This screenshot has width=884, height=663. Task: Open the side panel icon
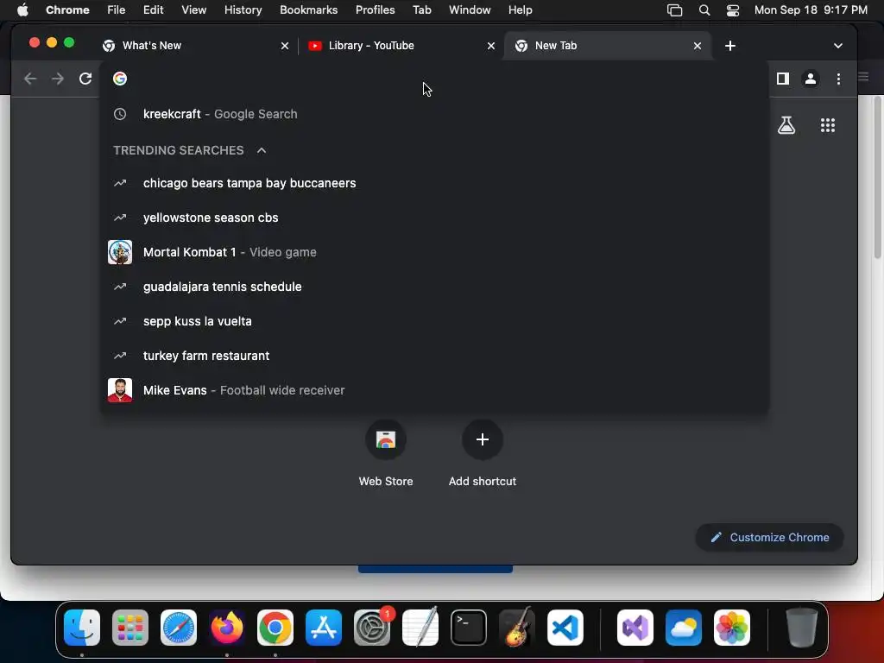click(x=782, y=79)
